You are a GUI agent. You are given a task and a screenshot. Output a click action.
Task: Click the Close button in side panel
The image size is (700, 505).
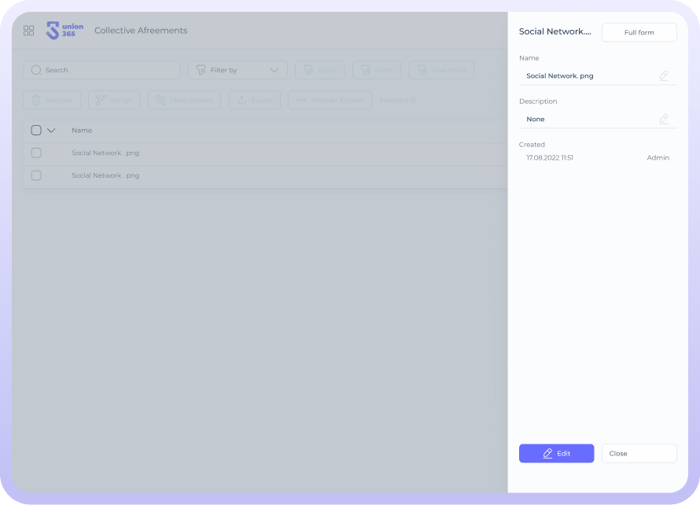click(639, 454)
